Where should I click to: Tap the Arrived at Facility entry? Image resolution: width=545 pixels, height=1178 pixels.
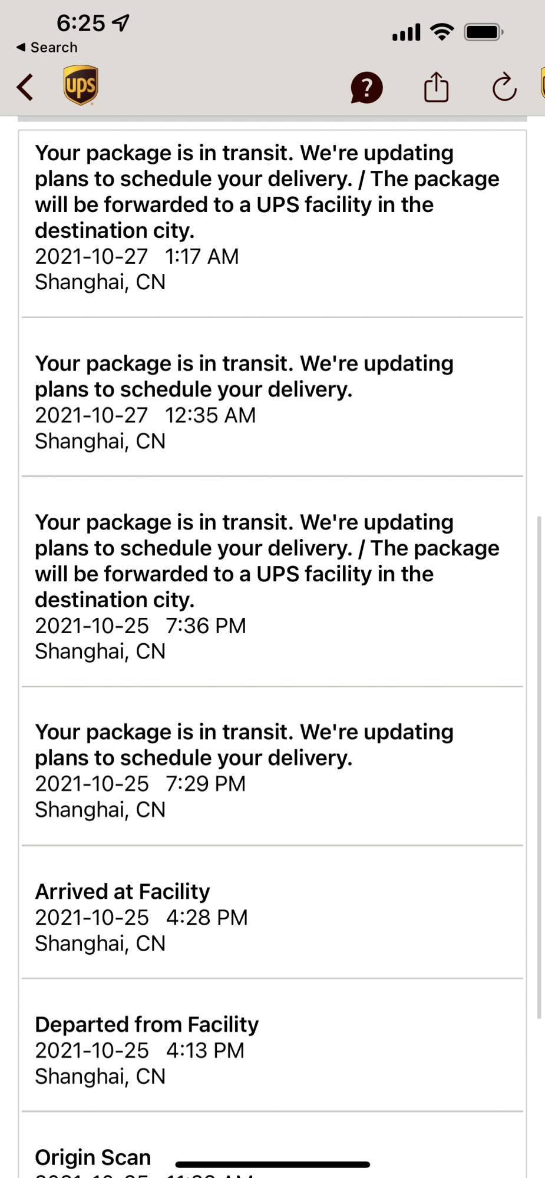(272, 917)
